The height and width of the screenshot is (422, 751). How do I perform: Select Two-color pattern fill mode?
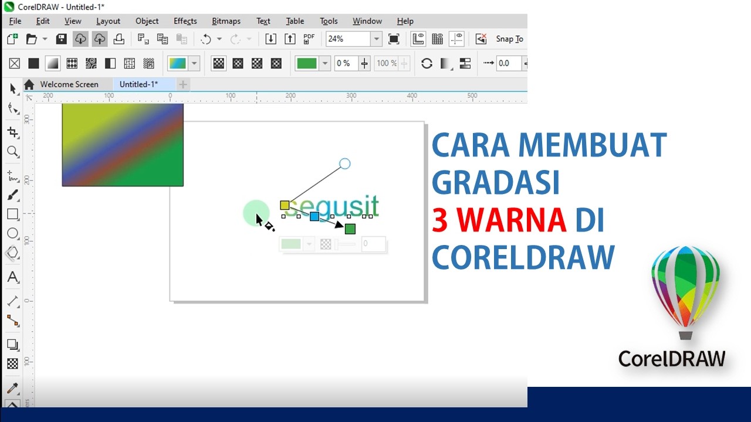click(x=110, y=63)
